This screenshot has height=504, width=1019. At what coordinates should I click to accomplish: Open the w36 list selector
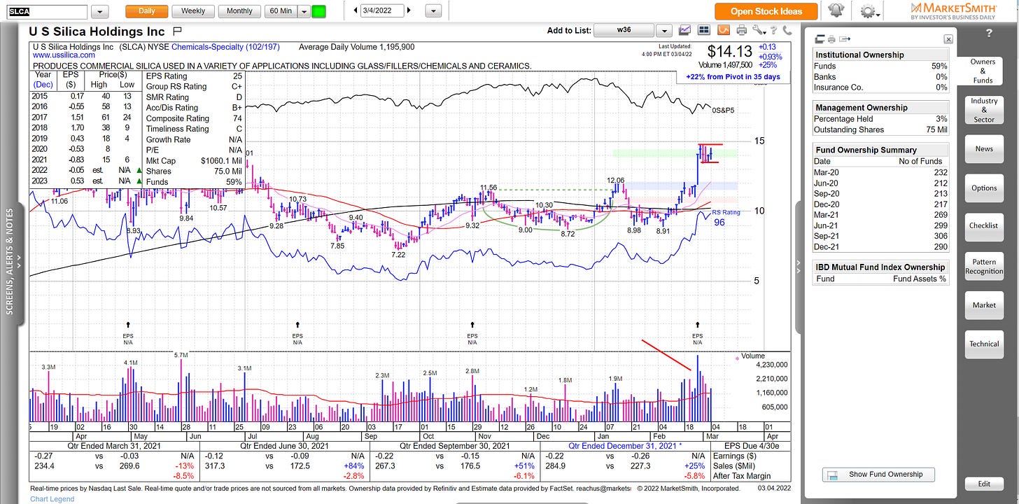[x=623, y=31]
